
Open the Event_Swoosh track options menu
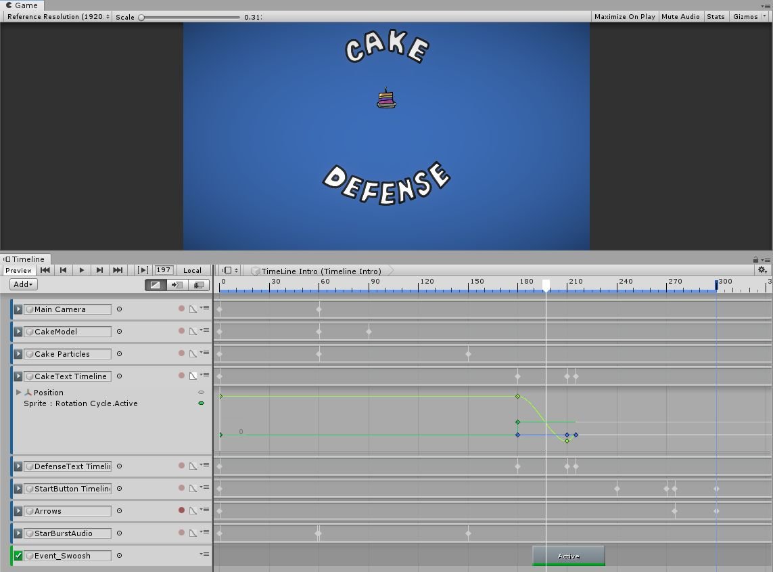(205, 554)
